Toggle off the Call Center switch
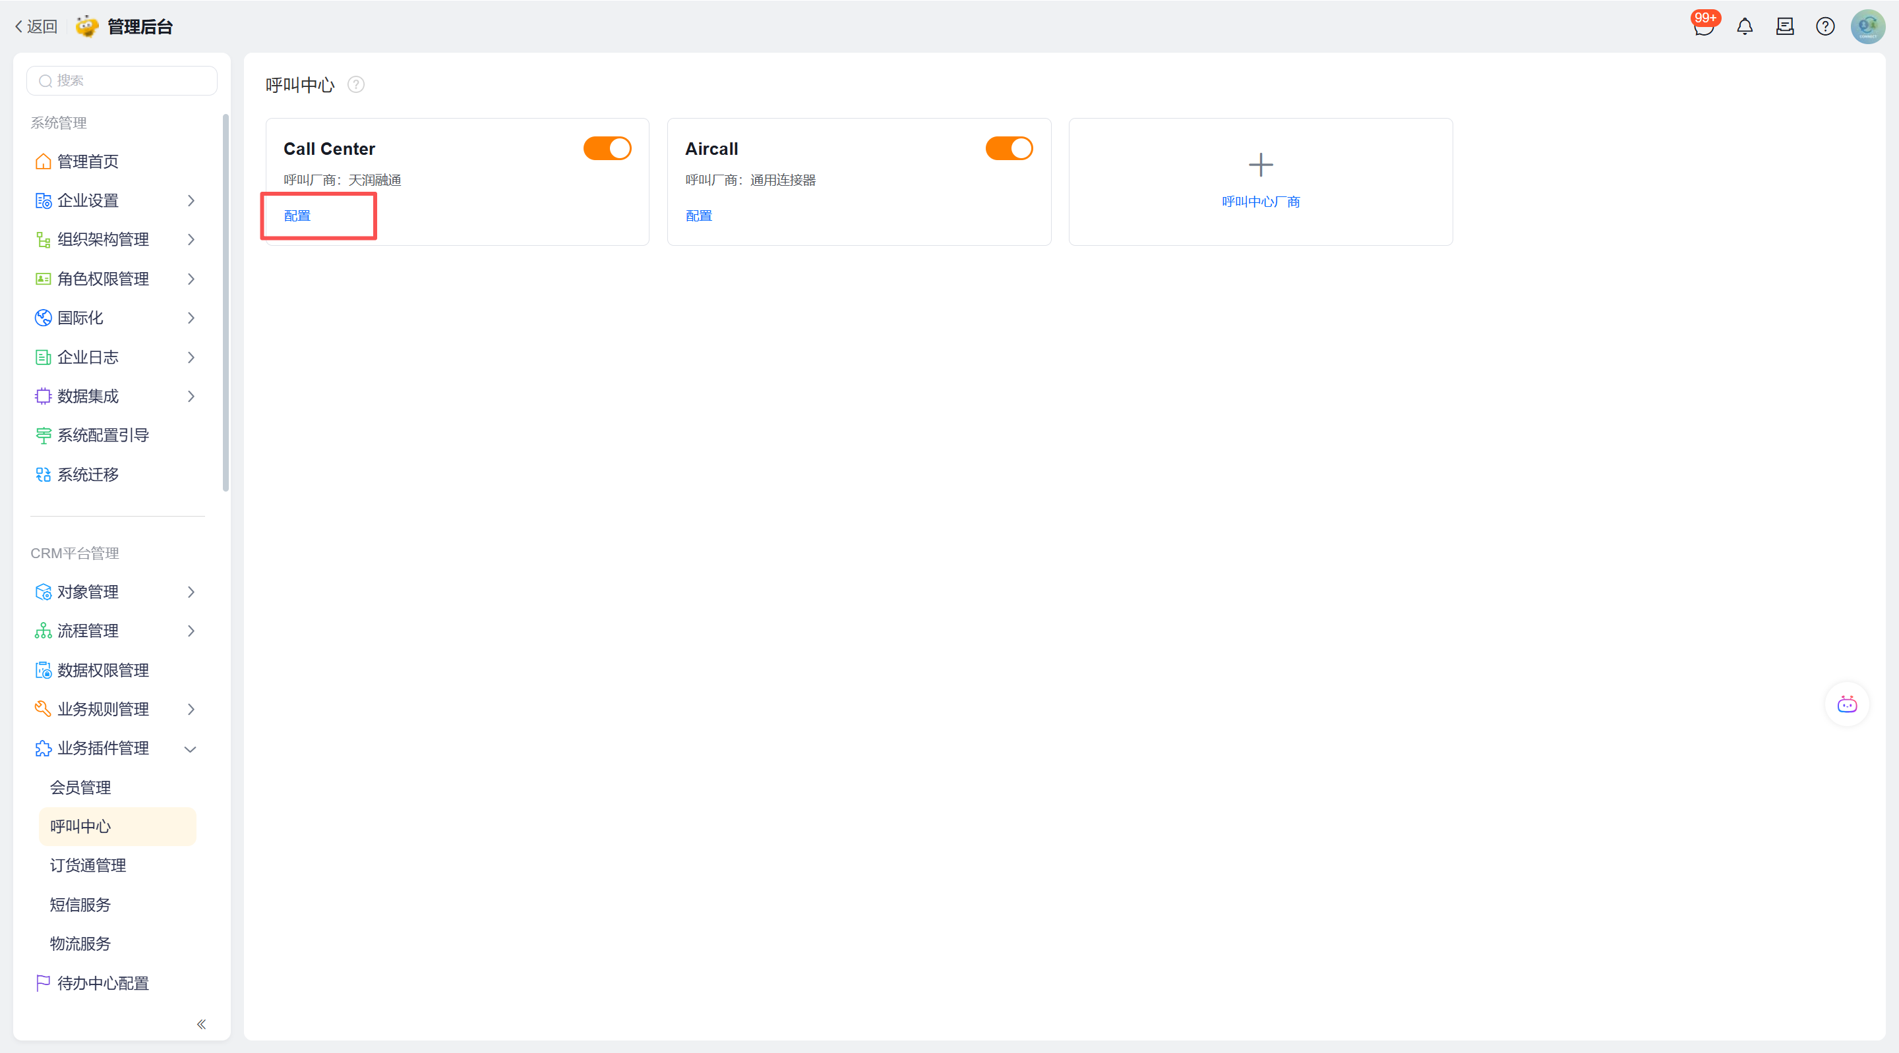1899x1053 pixels. tap(607, 149)
